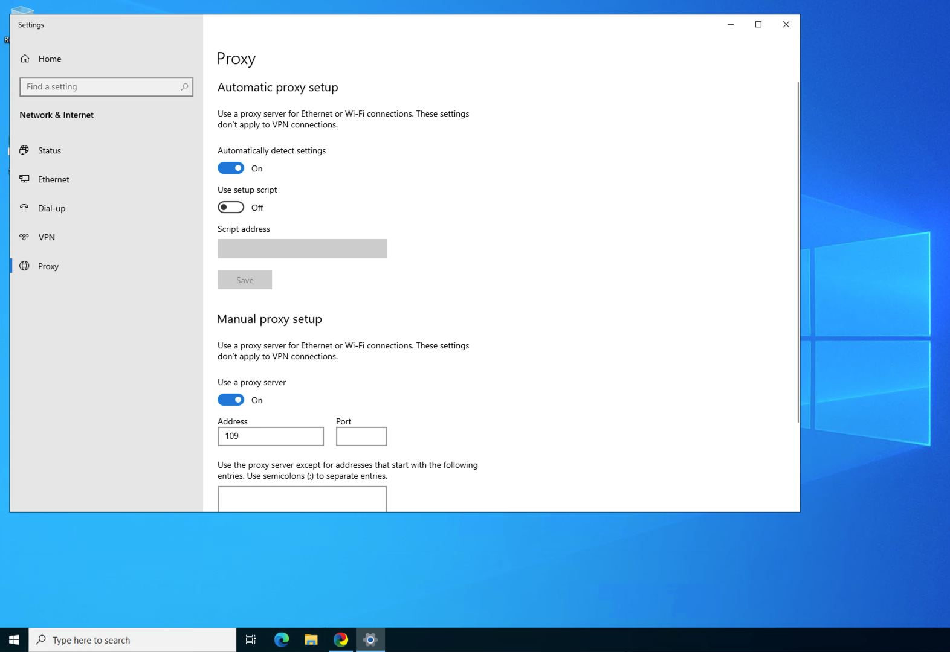This screenshot has height=652, width=950.
Task: Click the Port input field
Action: point(361,436)
